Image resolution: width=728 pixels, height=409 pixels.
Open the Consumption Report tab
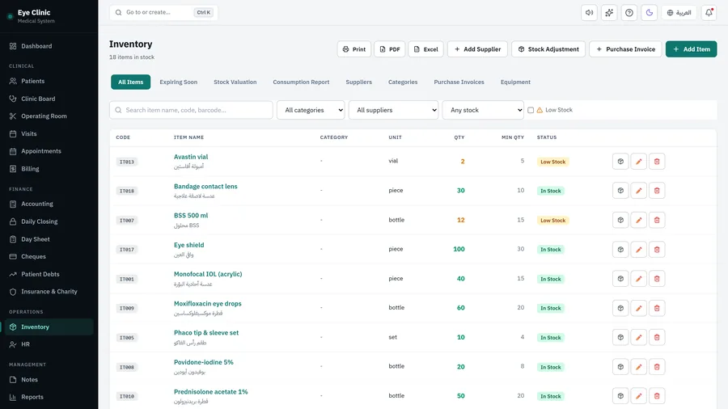(x=301, y=82)
